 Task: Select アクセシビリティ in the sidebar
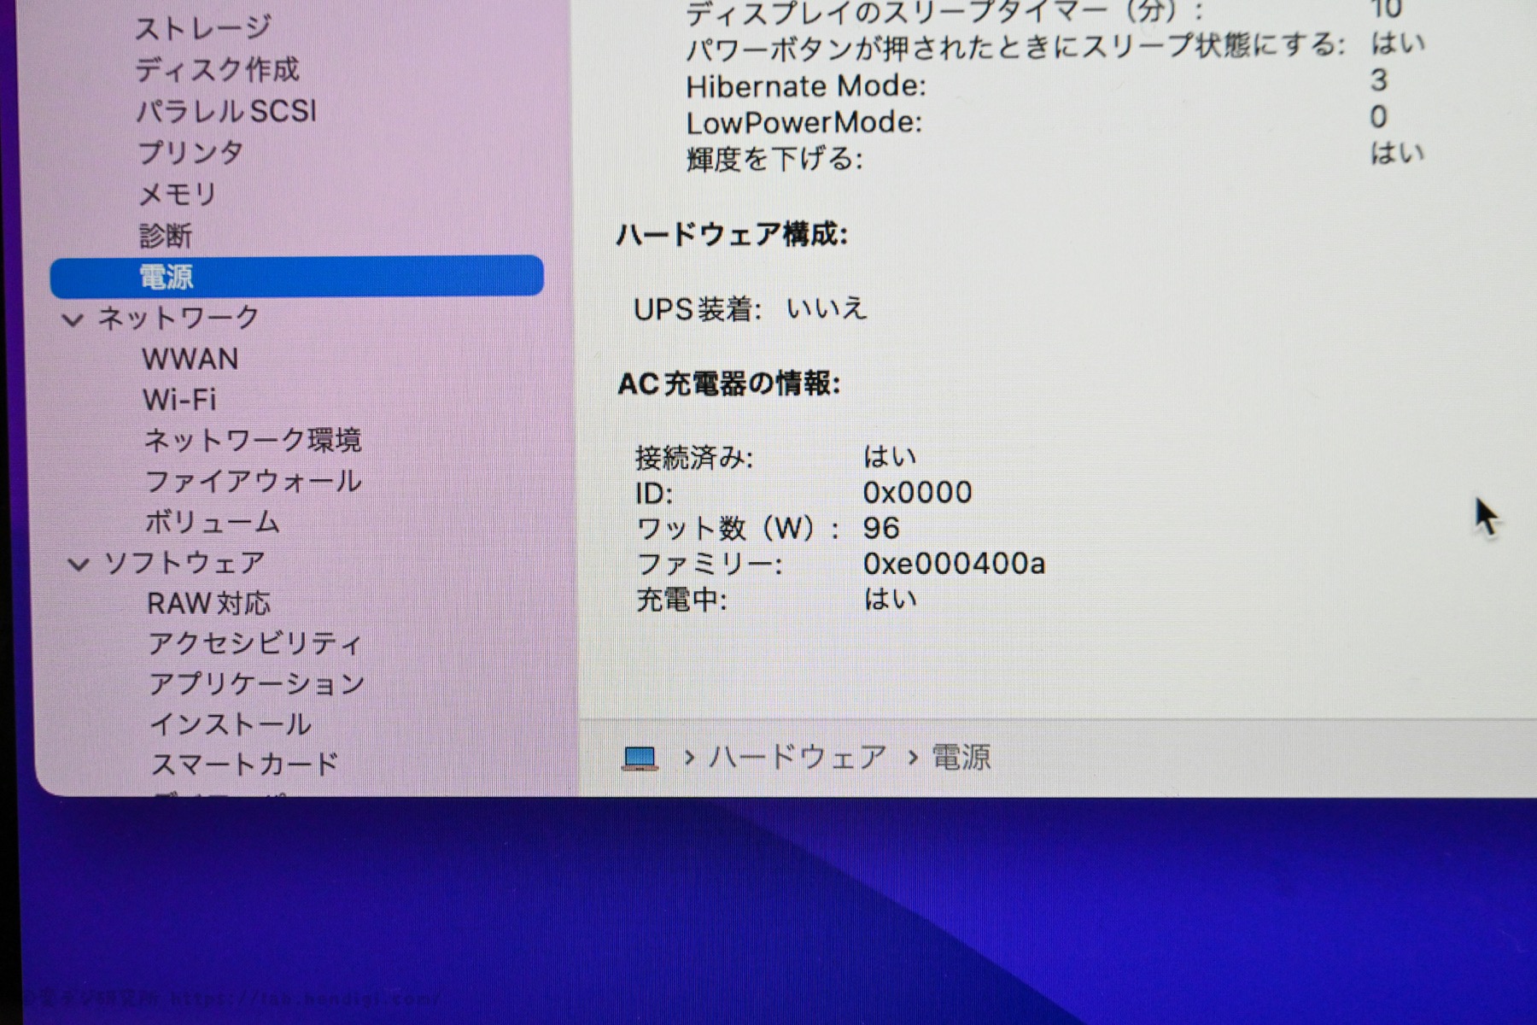click(x=255, y=644)
